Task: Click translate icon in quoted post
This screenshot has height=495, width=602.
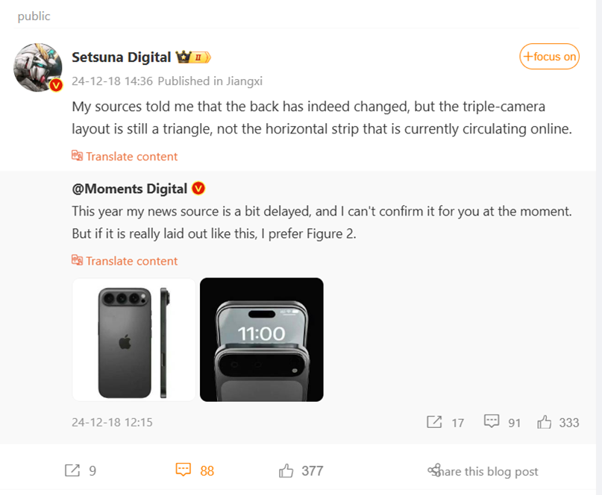Action: click(77, 260)
